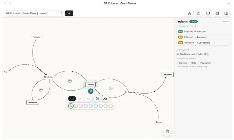Select the stock rectangle node type
Image resolution: width=234 pixels, height=140 pixels.
[x=72, y=98]
